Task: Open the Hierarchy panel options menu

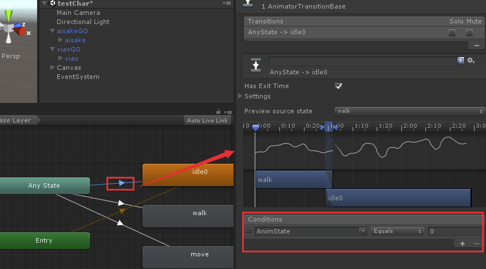Action: (227, 3)
